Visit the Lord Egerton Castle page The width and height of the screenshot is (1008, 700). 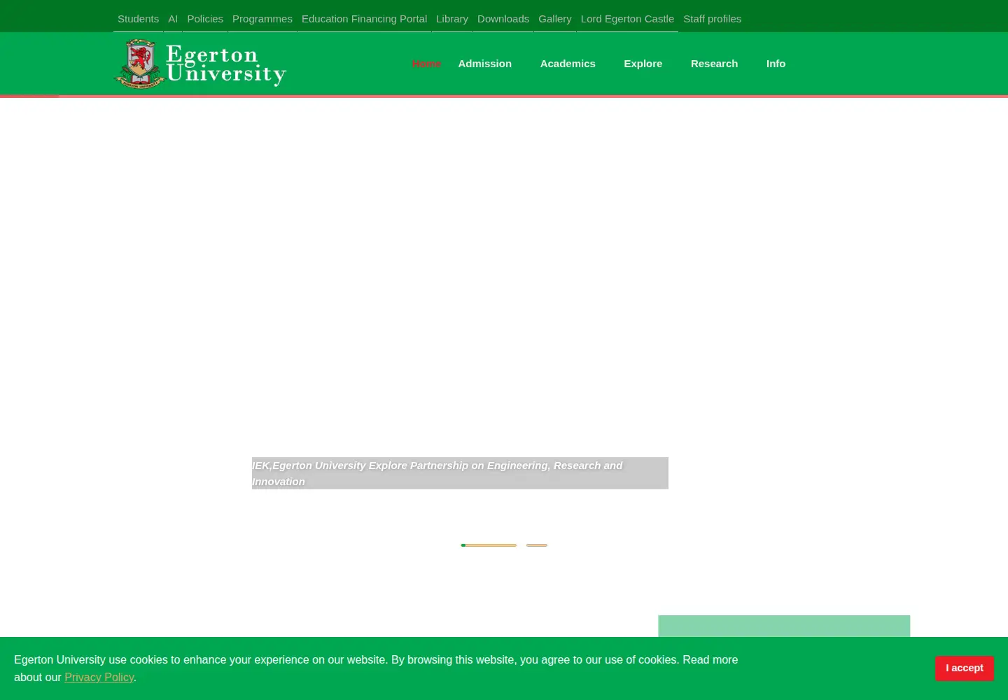(x=627, y=19)
